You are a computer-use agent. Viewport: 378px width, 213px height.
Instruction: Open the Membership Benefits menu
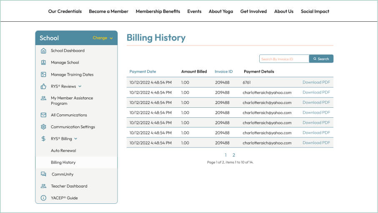tap(158, 11)
